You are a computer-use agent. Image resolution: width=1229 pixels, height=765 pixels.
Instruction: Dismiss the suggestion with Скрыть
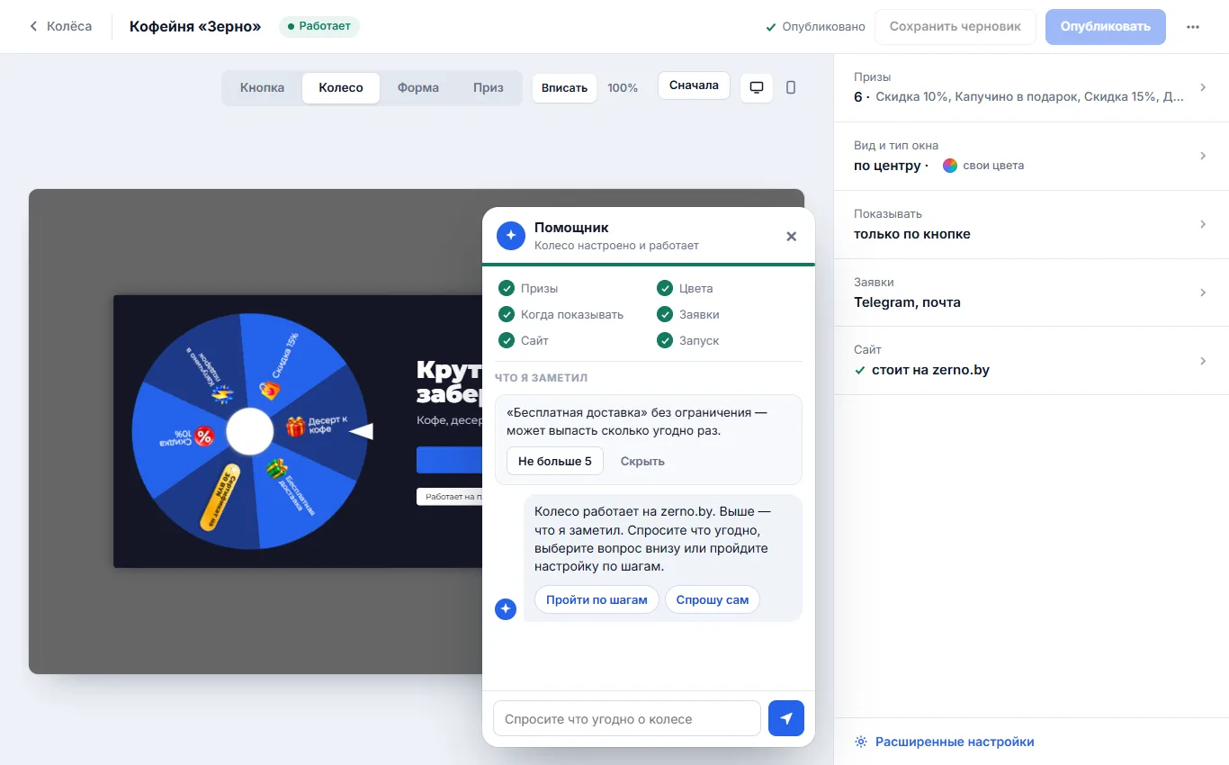[x=642, y=461]
